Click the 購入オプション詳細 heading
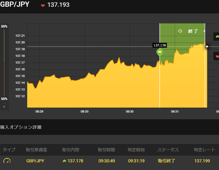 coord(21,127)
